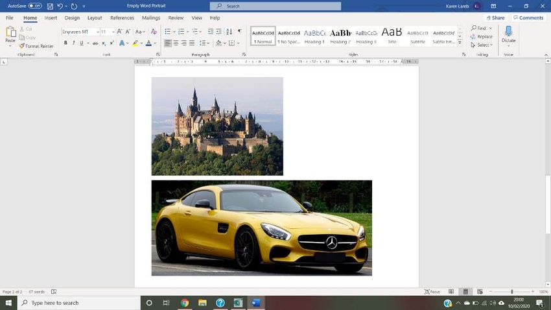Screen dimensions: 551x310
Task: Switch to Print Layout view
Action: click(x=465, y=292)
